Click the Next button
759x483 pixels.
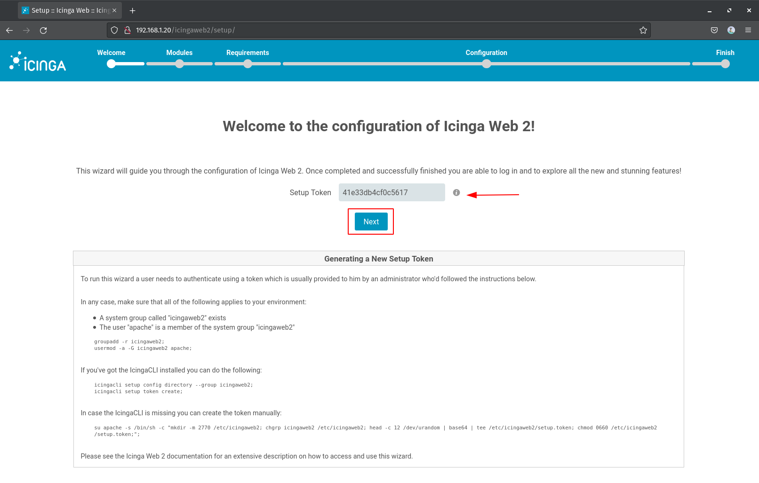(x=371, y=222)
